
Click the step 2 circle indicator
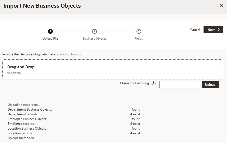(x=94, y=31)
